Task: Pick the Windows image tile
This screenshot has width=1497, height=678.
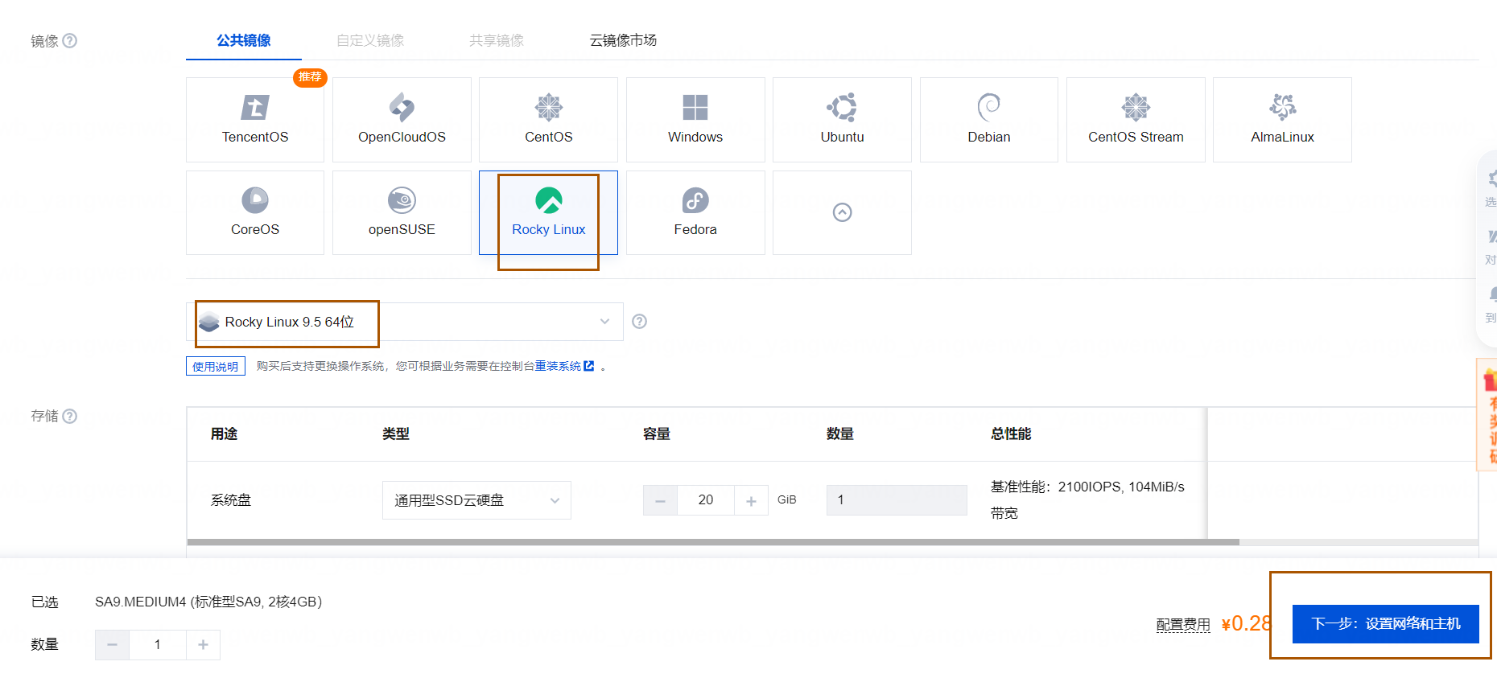Action: [695, 120]
